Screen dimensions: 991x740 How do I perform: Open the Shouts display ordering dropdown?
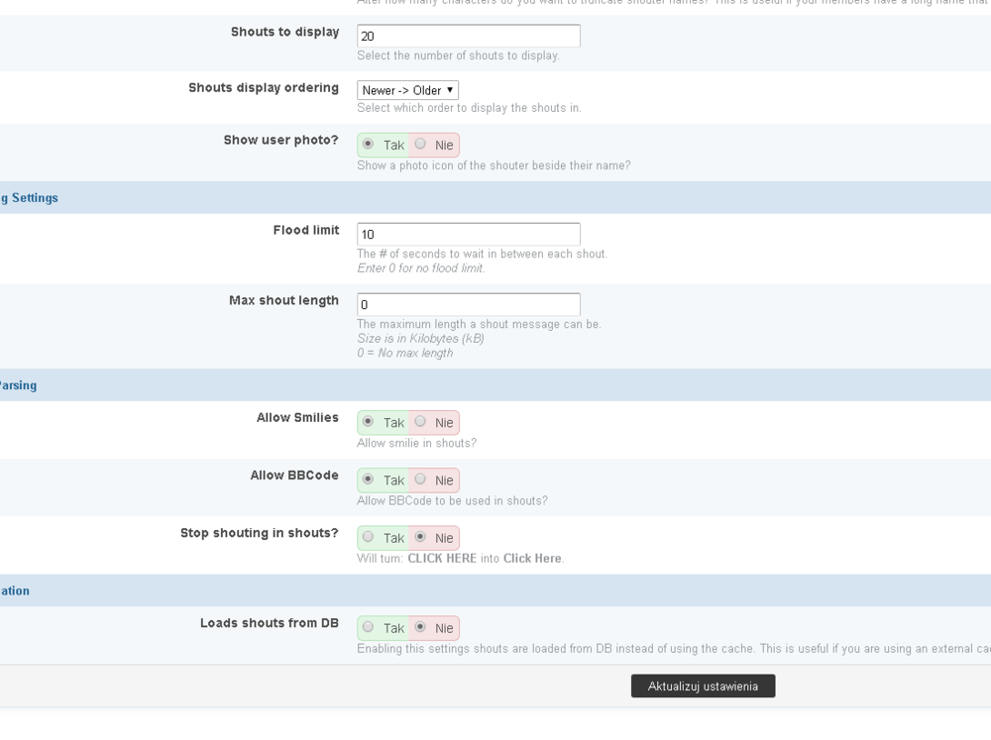click(407, 90)
